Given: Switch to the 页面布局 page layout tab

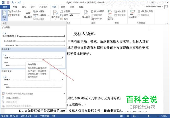Looking at the screenshot, I should coord(43,7).
